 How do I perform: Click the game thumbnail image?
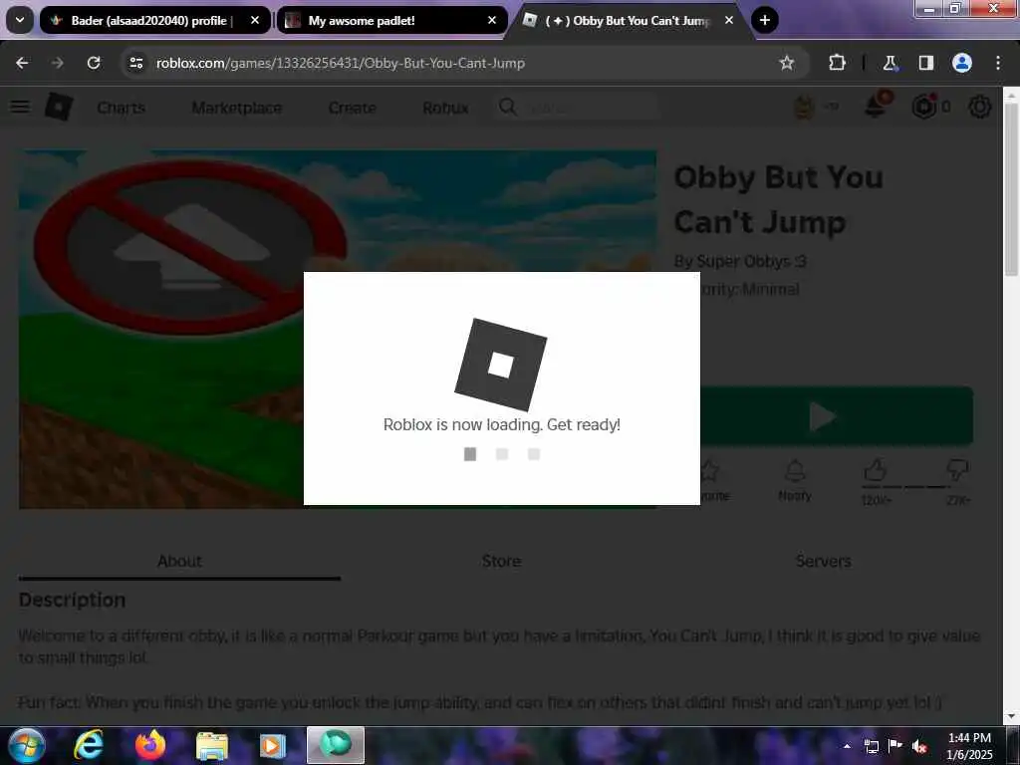(x=338, y=329)
